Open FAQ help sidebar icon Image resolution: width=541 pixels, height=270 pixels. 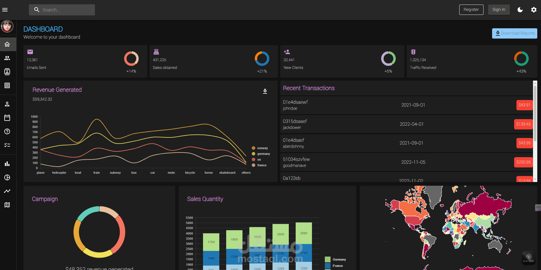[x=7, y=131]
